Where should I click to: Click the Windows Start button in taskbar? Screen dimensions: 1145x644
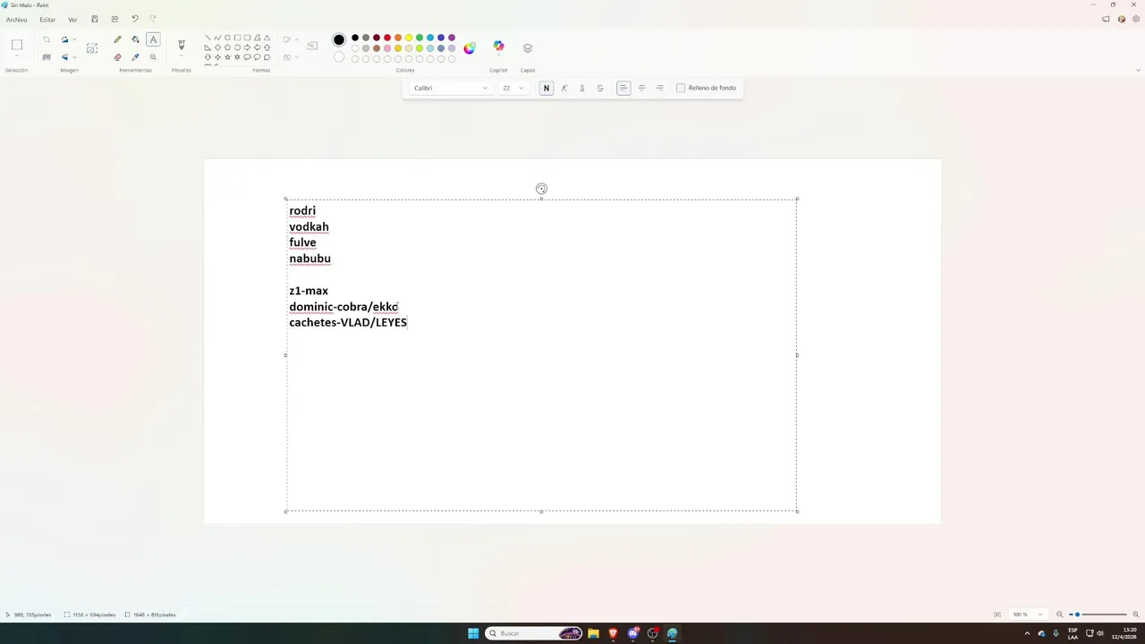pyautogui.click(x=473, y=633)
